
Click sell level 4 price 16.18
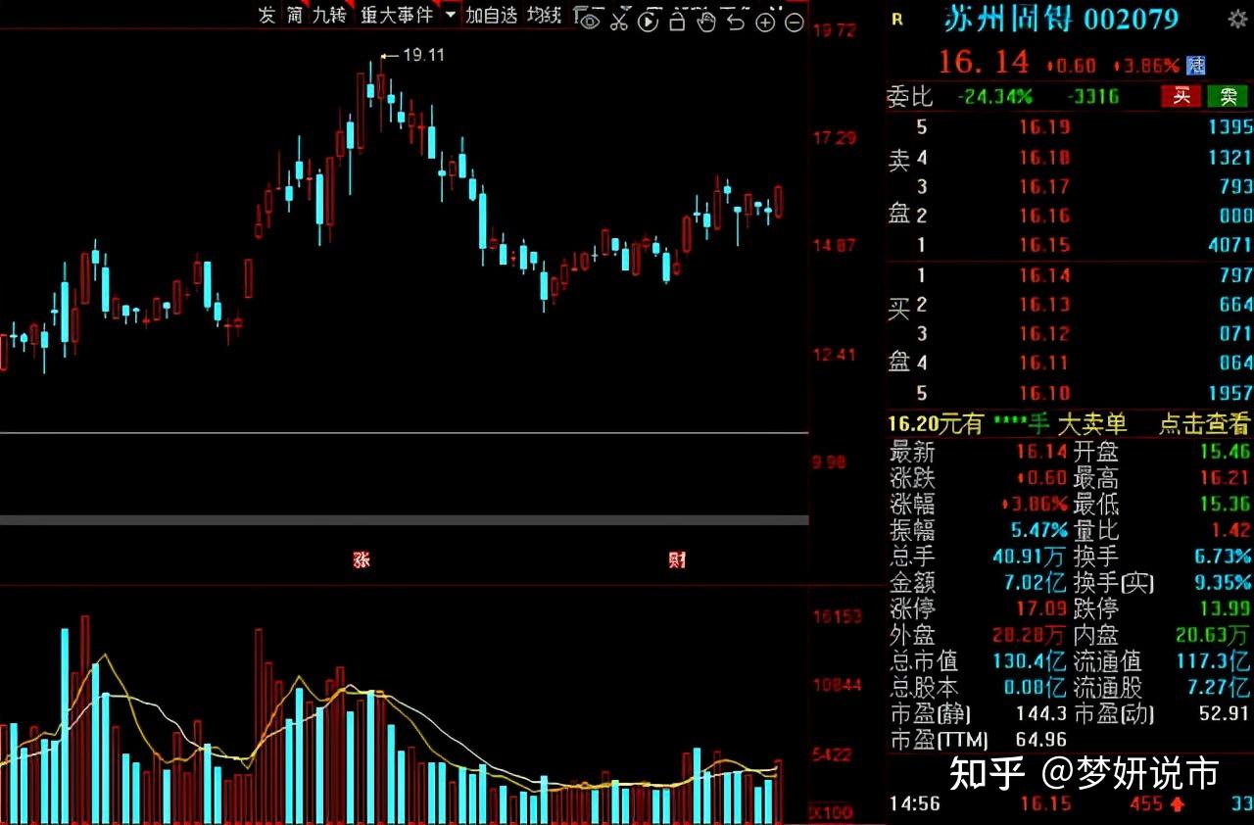point(1044,157)
